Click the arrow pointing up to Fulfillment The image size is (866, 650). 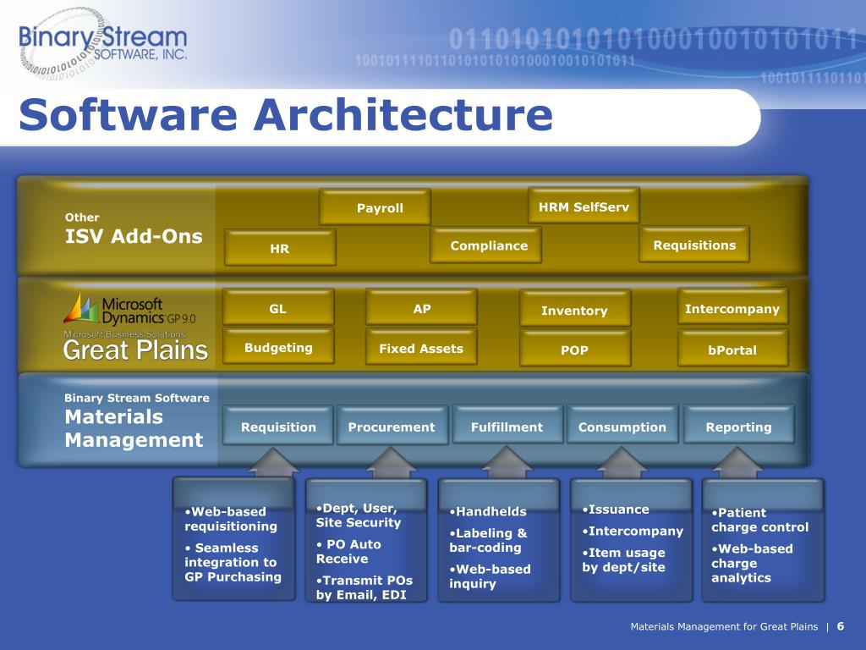(507, 461)
